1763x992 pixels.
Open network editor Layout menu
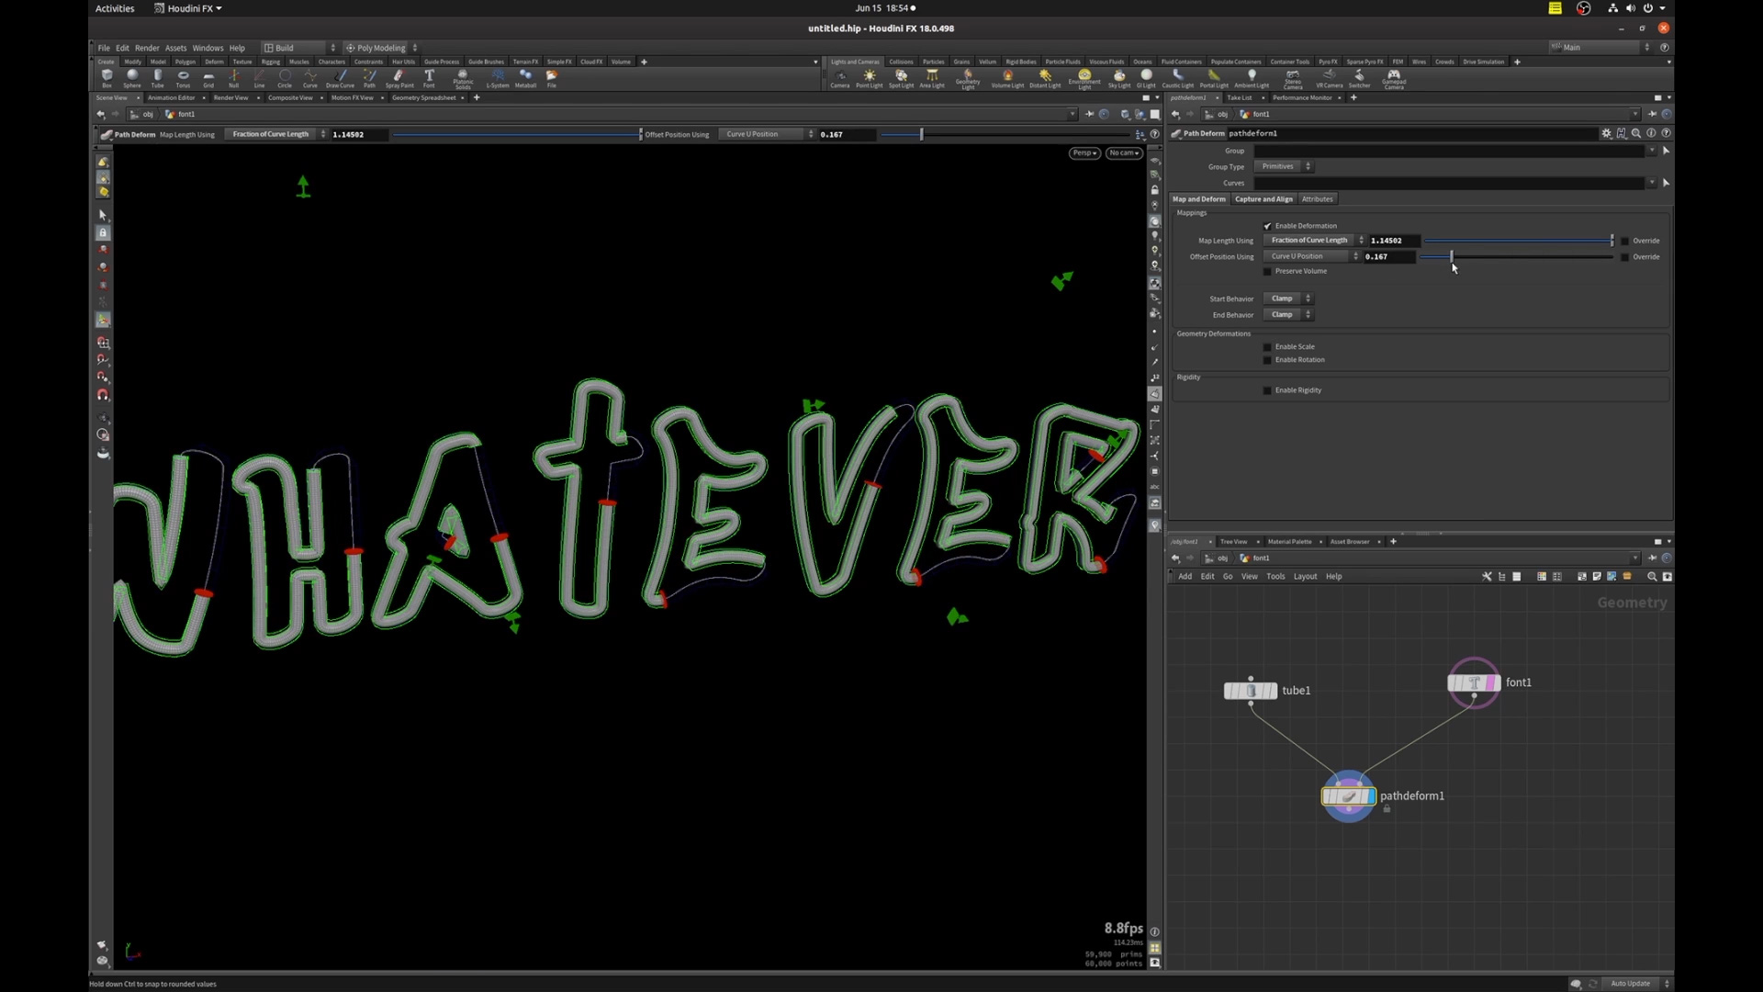[1305, 577]
